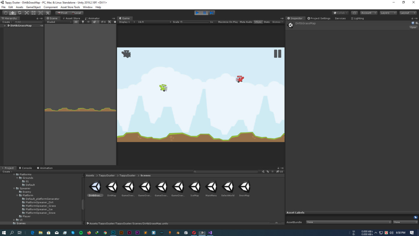Toggle scene lighting in the Scene view
The image size is (419, 236).
(x=83, y=22)
